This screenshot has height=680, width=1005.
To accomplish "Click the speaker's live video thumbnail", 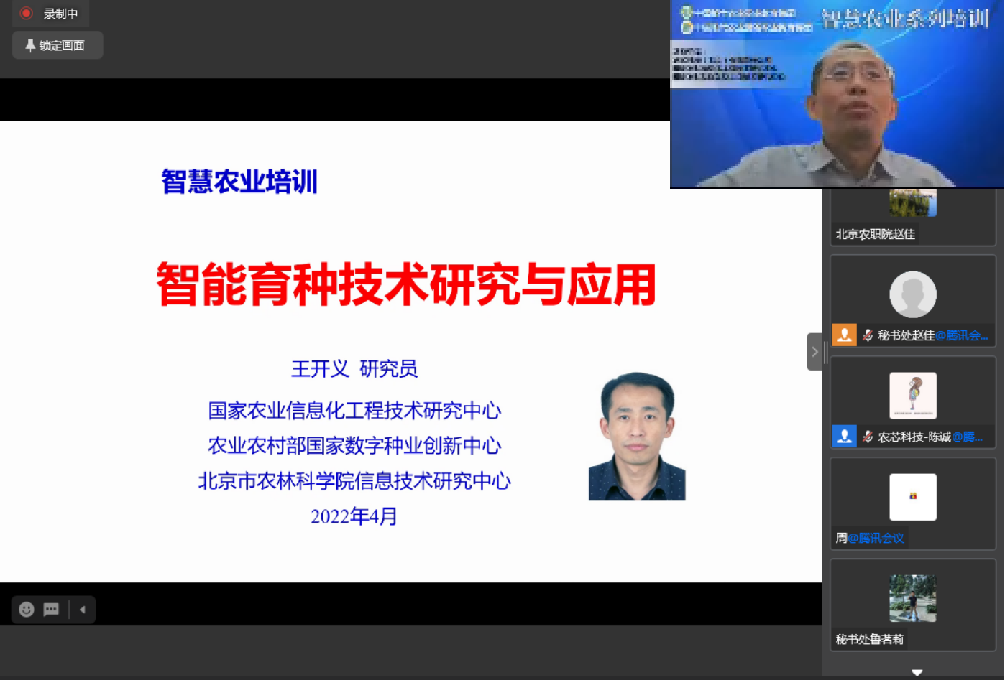I will (837, 94).
